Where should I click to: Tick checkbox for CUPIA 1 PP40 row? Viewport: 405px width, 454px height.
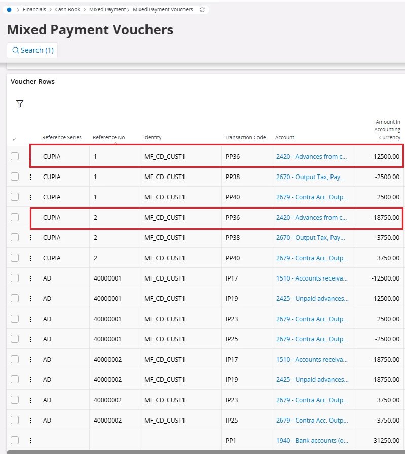[x=15, y=197]
